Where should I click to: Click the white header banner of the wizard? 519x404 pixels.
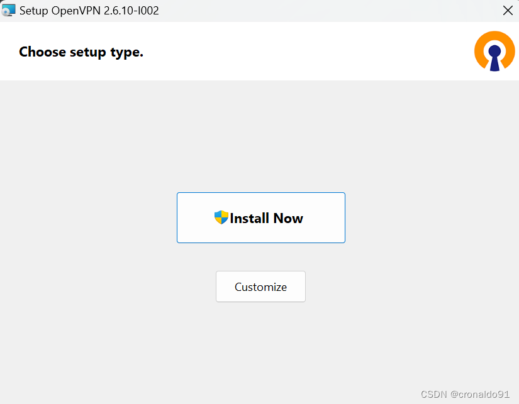click(283, 52)
